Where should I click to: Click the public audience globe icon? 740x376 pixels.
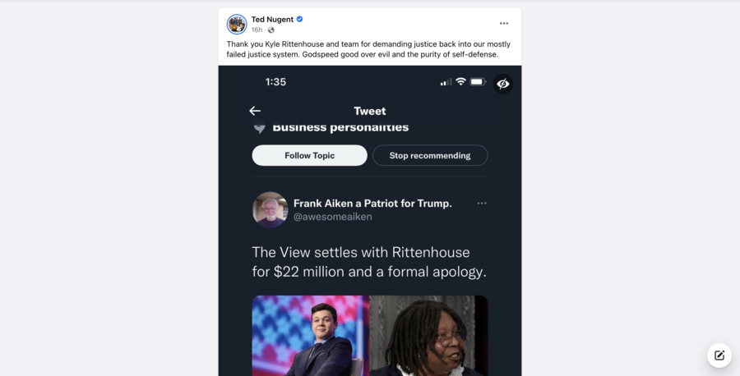tap(271, 30)
